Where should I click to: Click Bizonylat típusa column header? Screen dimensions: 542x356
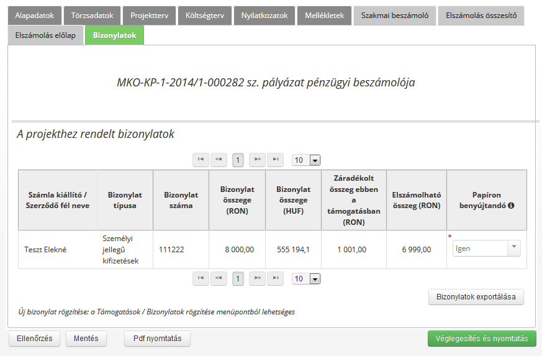click(x=125, y=200)
